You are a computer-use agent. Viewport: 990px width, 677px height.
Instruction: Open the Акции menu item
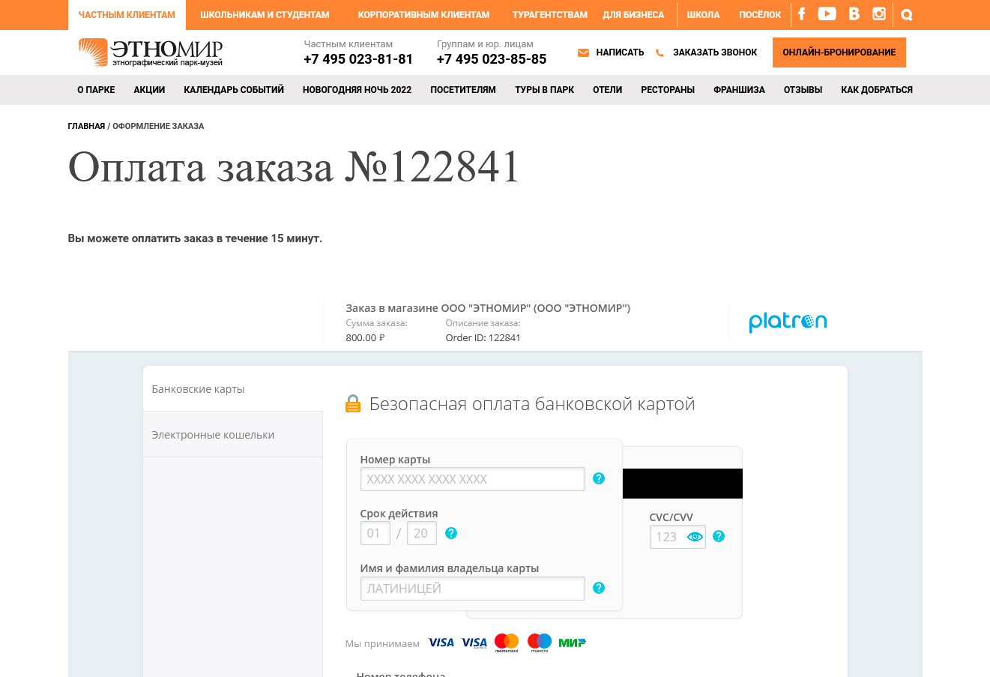point(149,90)
